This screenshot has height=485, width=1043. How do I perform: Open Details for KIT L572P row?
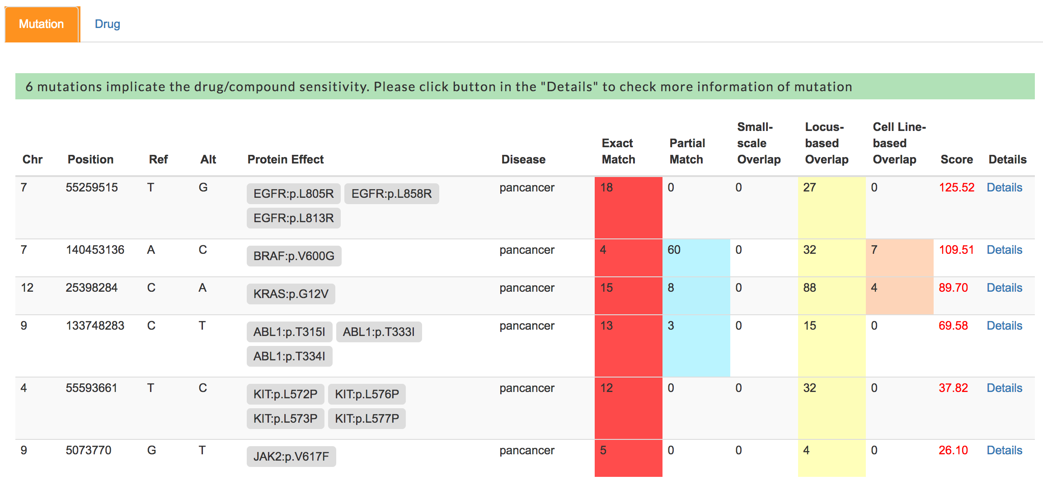[x=1004, y=388]
